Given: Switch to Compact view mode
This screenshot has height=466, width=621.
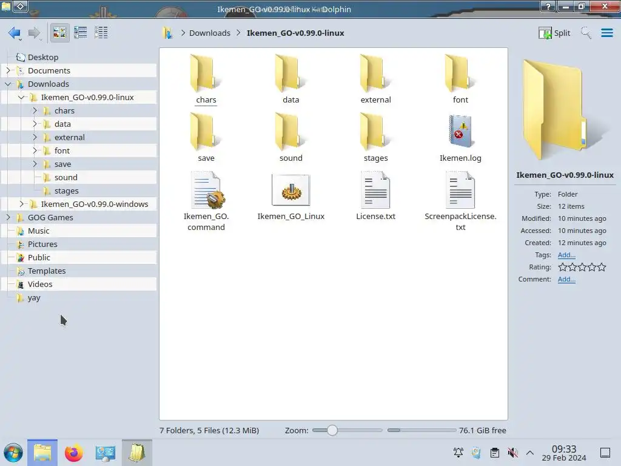Looking at the screenshot, I should [81, 33].
